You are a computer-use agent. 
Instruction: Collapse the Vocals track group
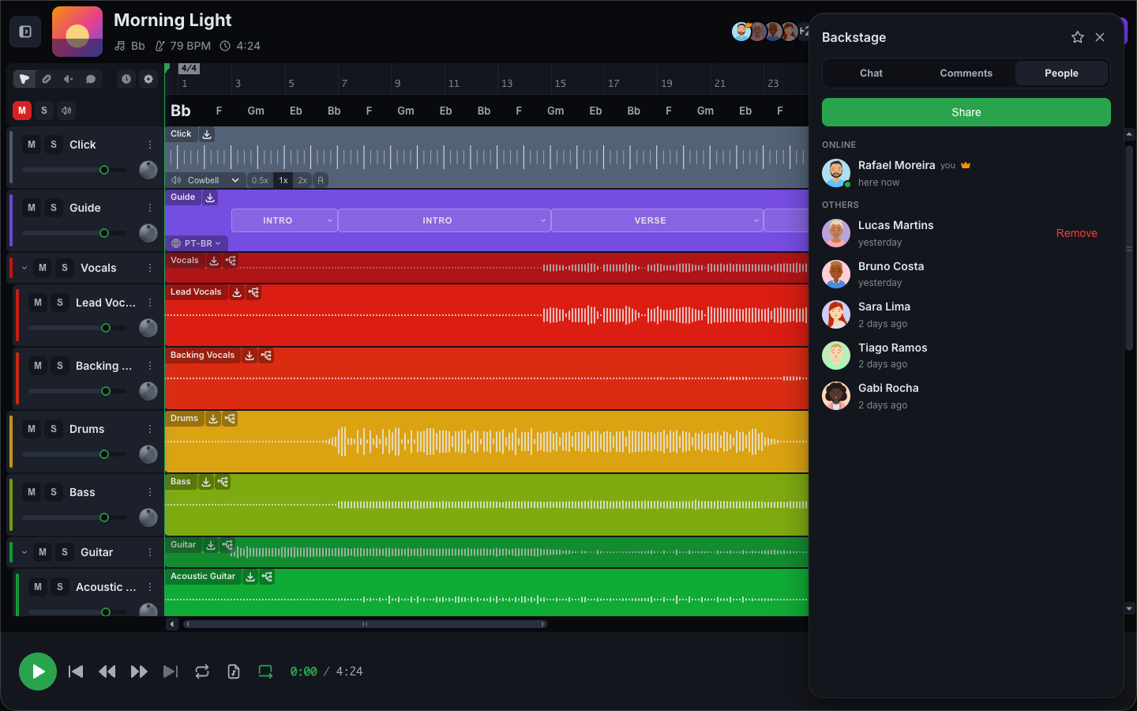[x=24, y=268]
